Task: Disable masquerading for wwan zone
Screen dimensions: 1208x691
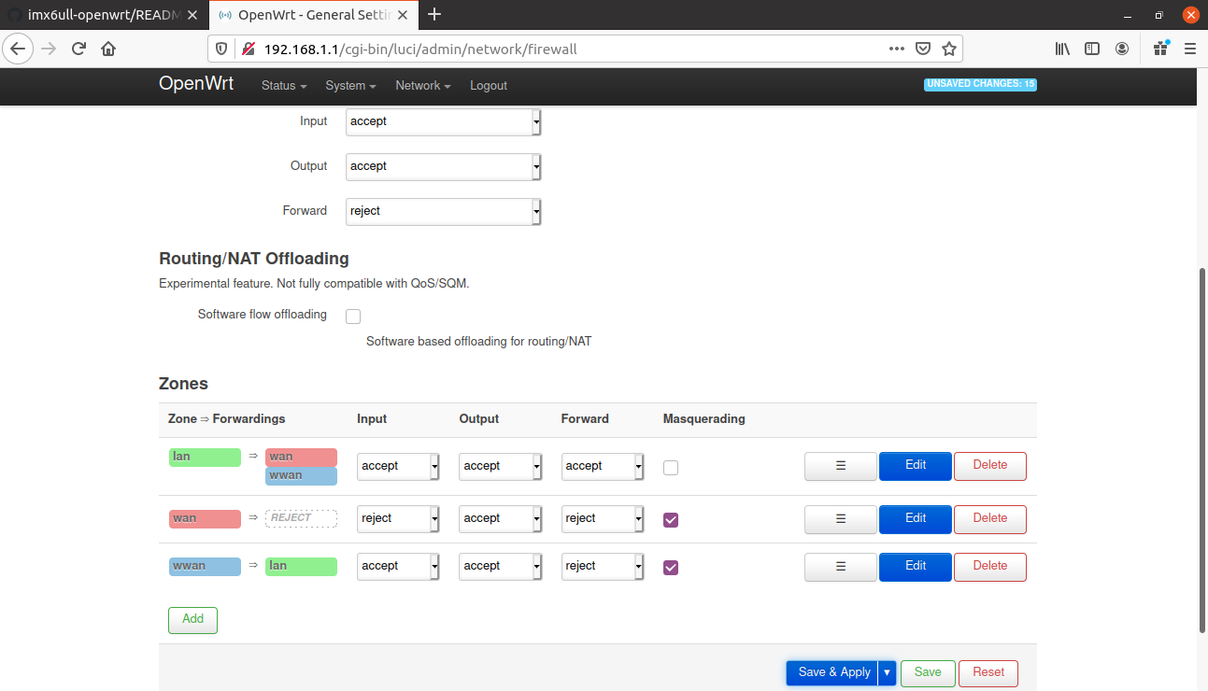Action: (671, 568)
